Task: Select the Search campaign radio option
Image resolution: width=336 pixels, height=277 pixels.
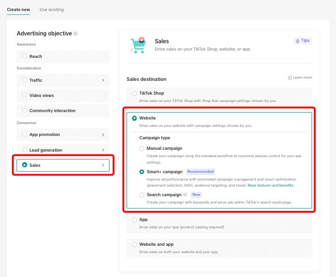Action: [142, 195]
